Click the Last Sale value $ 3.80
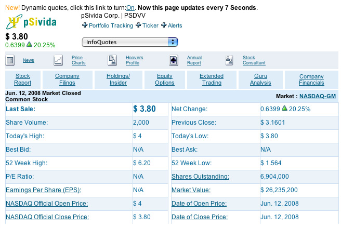Viewport: 341px width, 228px height. (x=145, y=109)
